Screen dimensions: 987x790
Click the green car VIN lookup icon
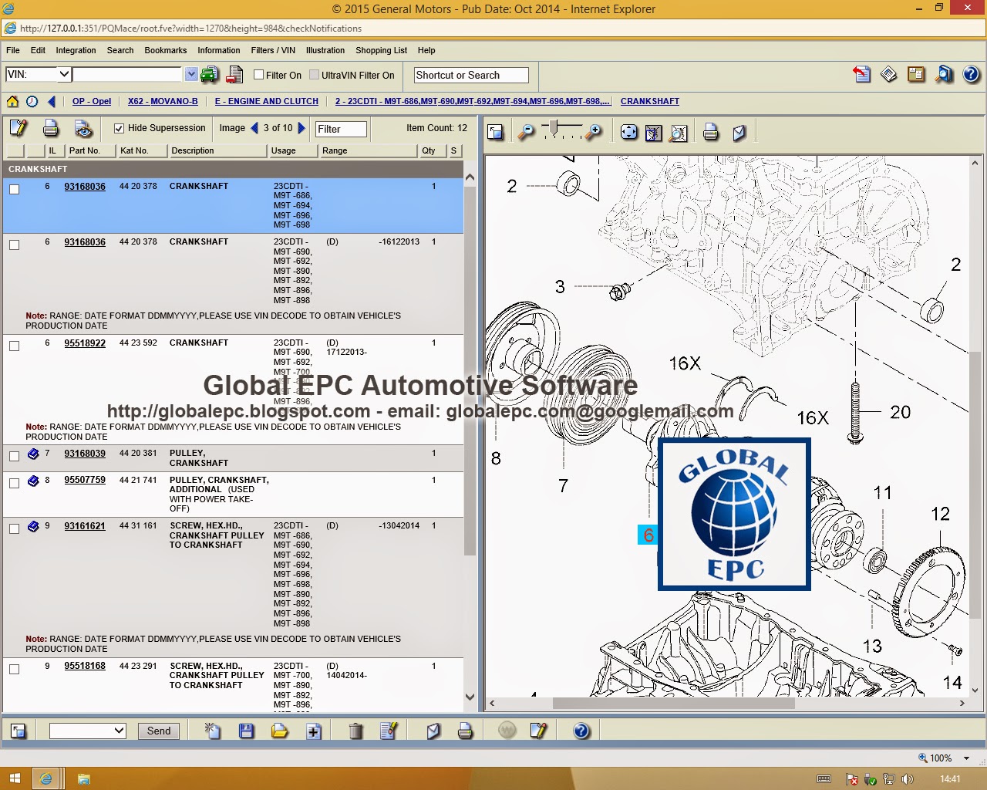point(209,75)
